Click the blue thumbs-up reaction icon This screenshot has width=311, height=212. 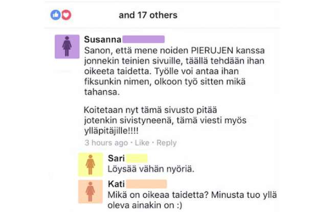[56, 15]
